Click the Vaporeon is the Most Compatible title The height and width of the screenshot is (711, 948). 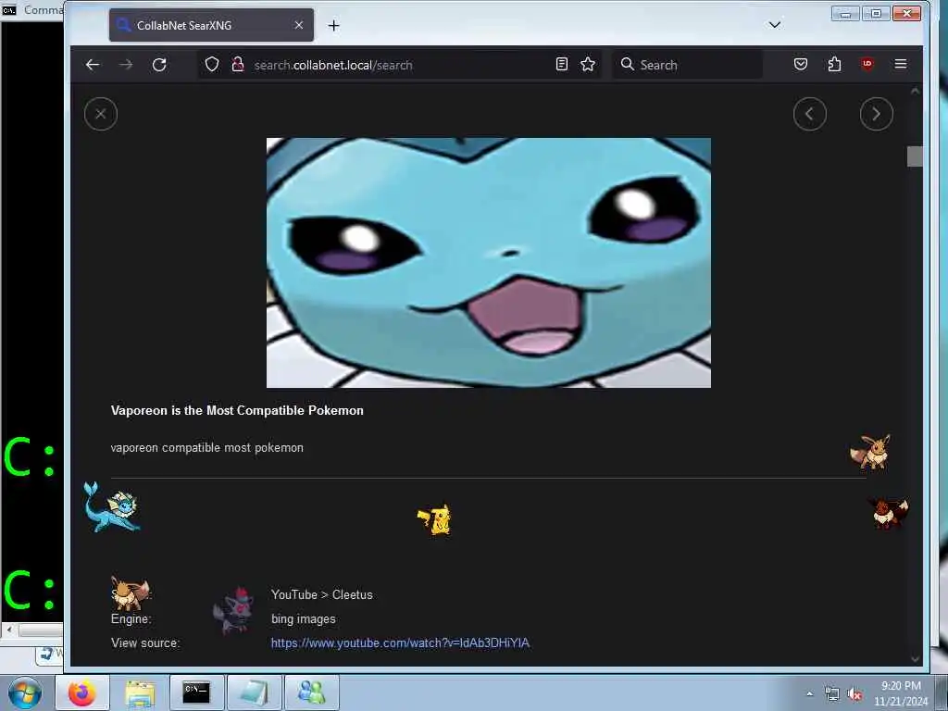(x=237, y=410)
